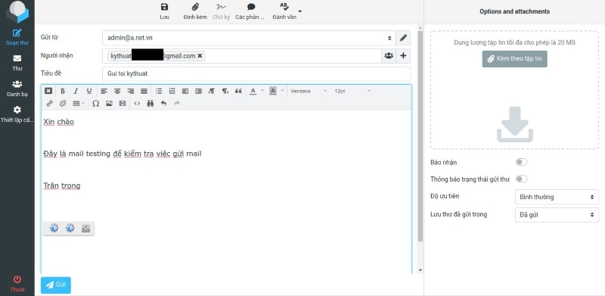Open Soạn thư in the sidebar
The width and height of the screenshot is (605, 296).
click(x=17, y=37)
